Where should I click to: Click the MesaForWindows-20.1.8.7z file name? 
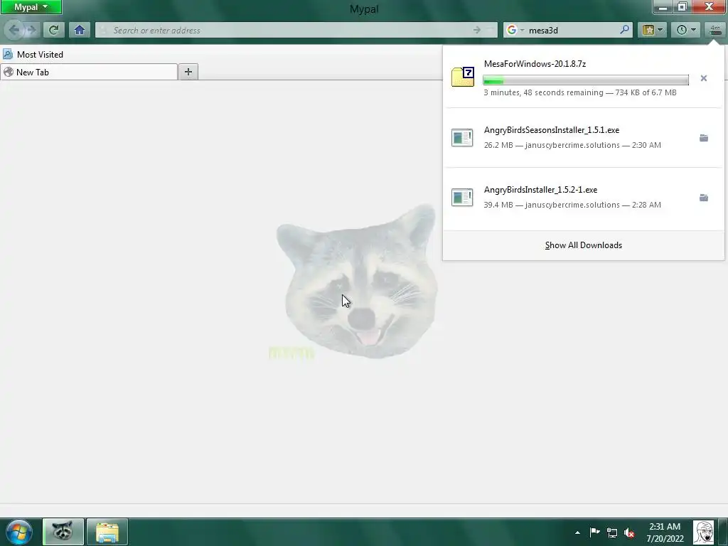tap(535, 63)
